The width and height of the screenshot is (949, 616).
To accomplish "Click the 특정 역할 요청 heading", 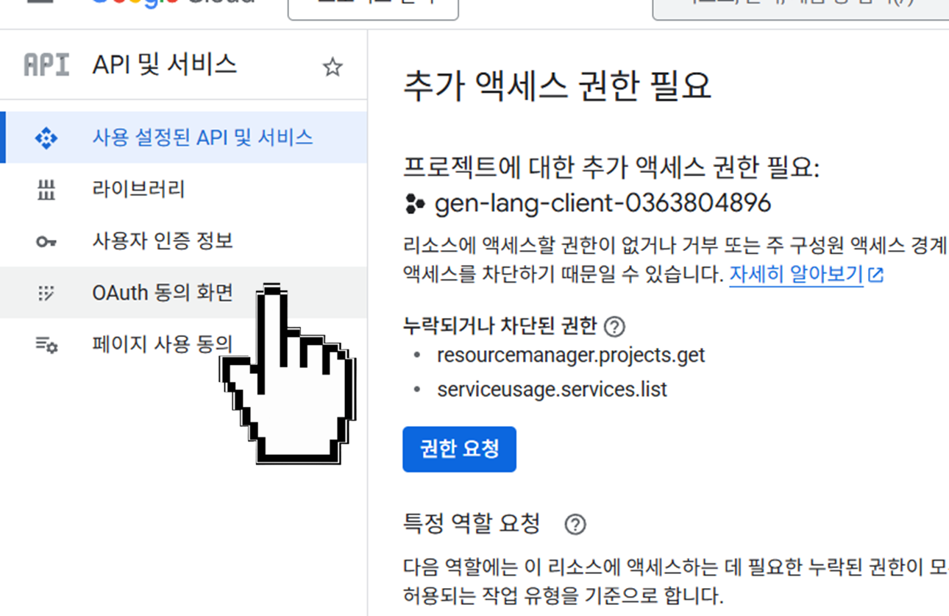I will coord(472,525).
